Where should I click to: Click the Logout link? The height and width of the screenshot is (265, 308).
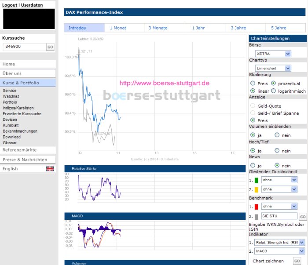click(10, 5)
